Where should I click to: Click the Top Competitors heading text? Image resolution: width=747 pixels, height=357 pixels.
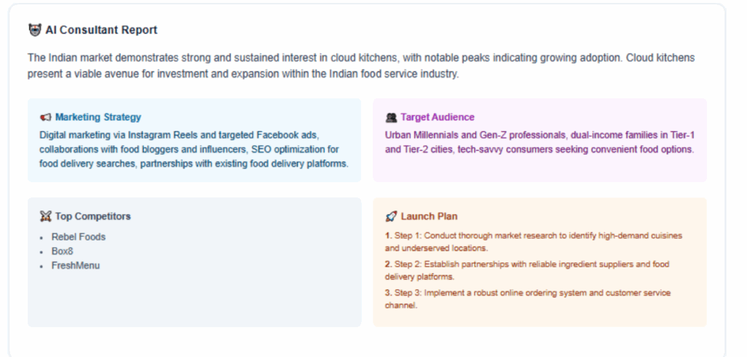click(93, 216)
